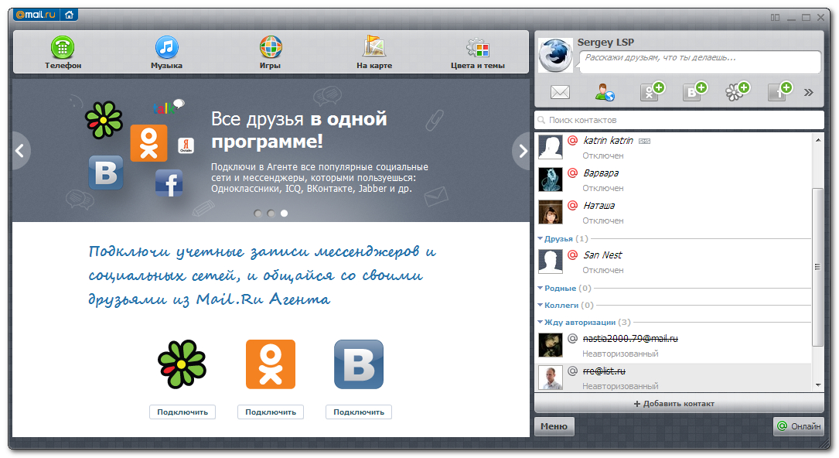Click the large ICQ flower icon
Viewport: 839px width, 458px height.
click(182, 364)
